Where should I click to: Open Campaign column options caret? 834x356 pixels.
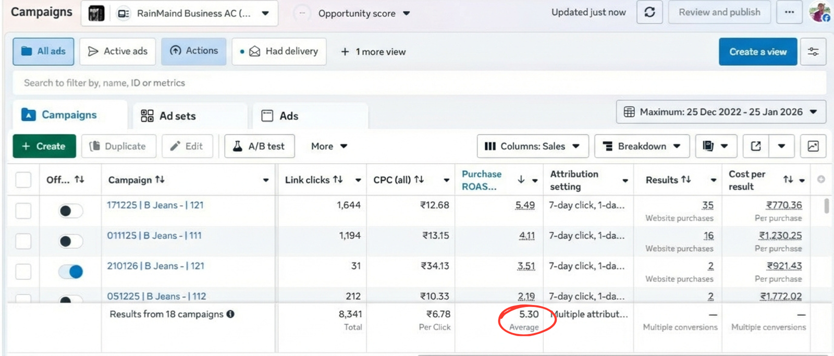[266, 180]
